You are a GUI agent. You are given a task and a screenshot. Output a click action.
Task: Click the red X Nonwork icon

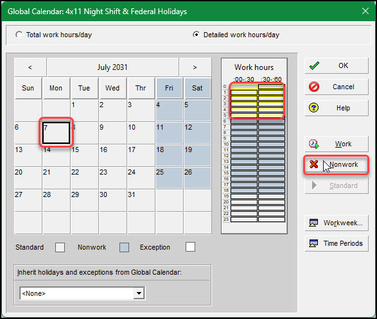(x=314, y=164)
